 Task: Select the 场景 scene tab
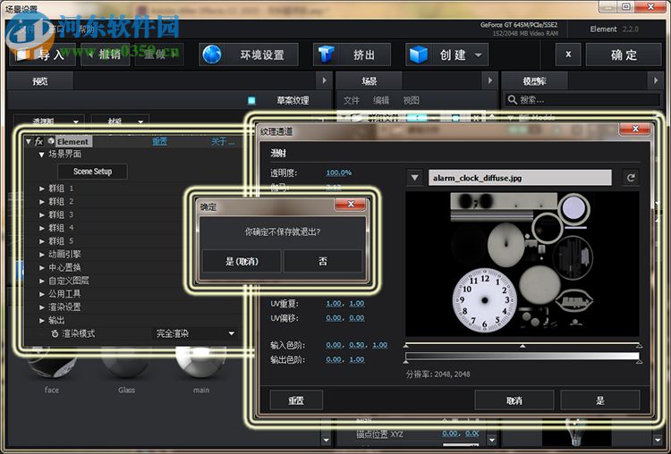(369, 80)
